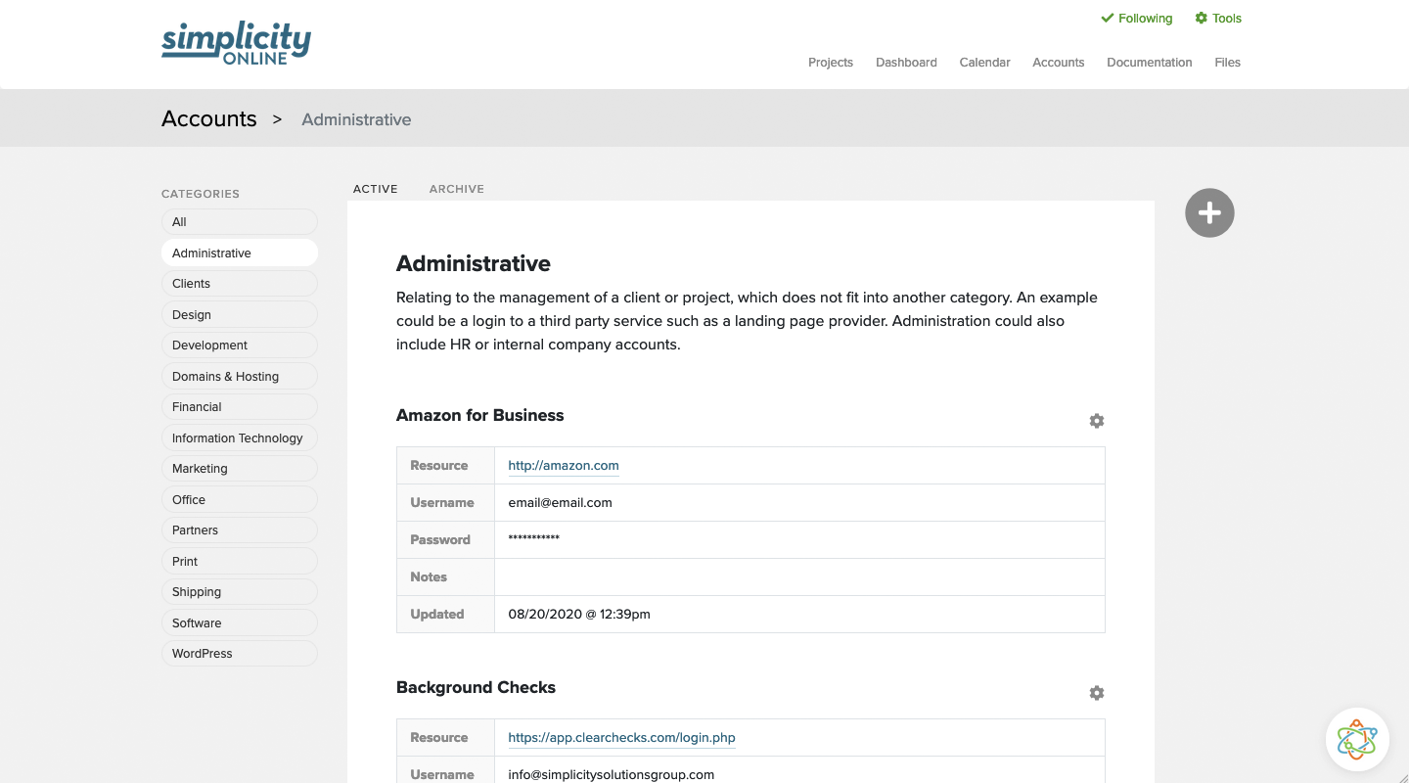Screen dimensions: 1409x783
Task: Open the Calendar page
Action: tap(984, 63)
